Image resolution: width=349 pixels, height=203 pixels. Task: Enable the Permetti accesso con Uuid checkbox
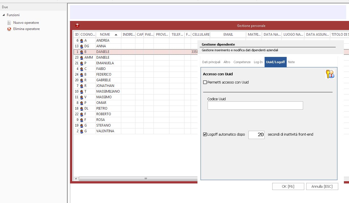(x=205, y=82)
